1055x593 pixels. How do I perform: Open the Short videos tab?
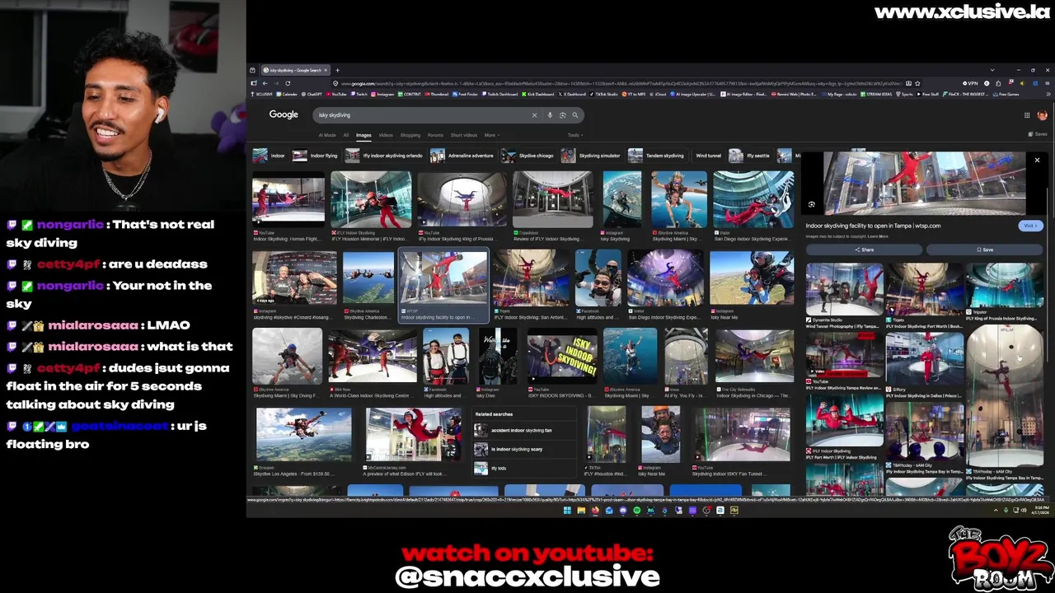pyautogui.click(x=464, y=135)
